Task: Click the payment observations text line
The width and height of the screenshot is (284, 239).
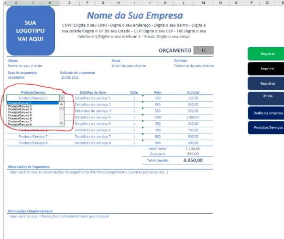Action: (x=89, y=172)
